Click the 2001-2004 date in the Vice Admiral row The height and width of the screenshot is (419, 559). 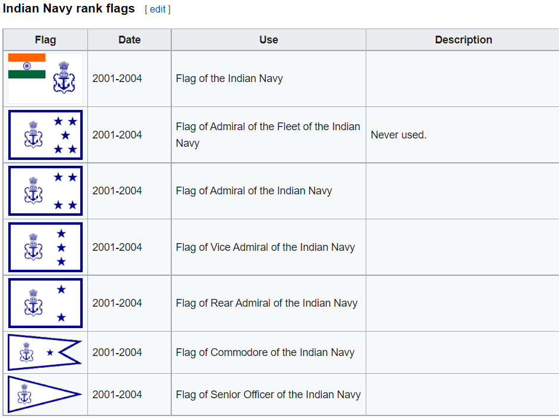tap(117, 247)
